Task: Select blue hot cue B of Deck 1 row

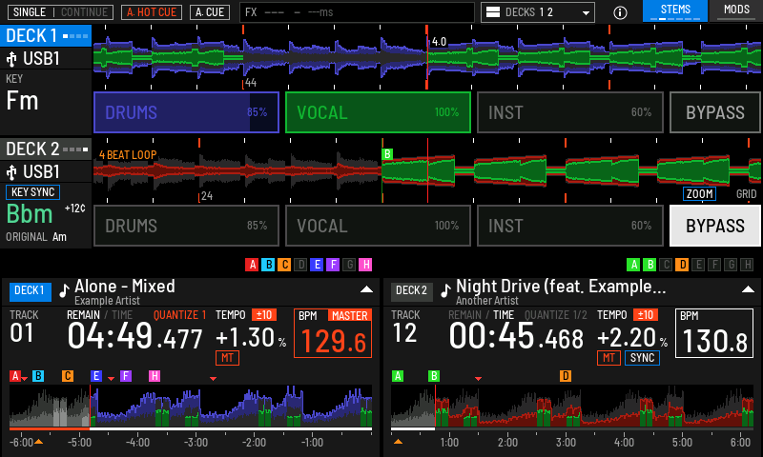Action: [x=268, y=265]
